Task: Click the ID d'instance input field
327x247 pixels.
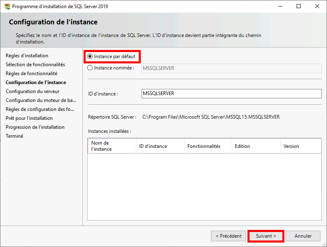Action: tap(231, 93)
